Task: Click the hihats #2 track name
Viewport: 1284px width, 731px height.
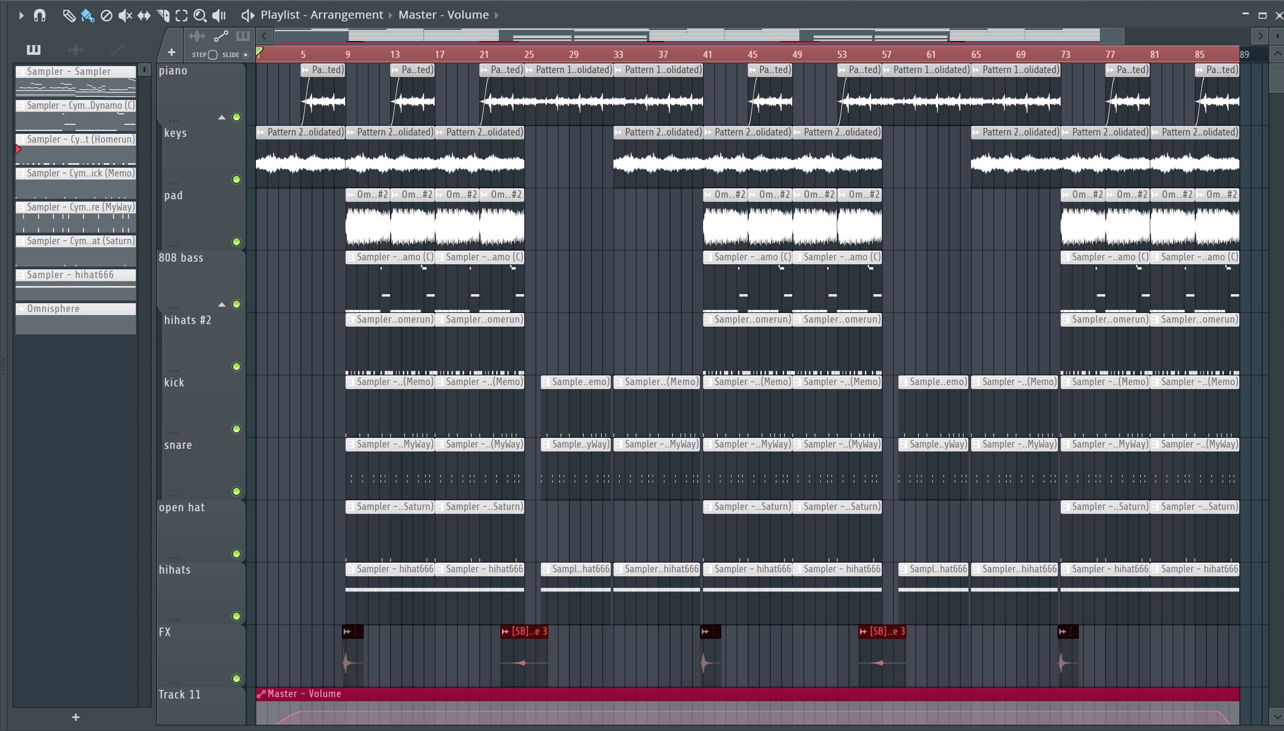Action: pyautogui.click(x=187, y=320)
